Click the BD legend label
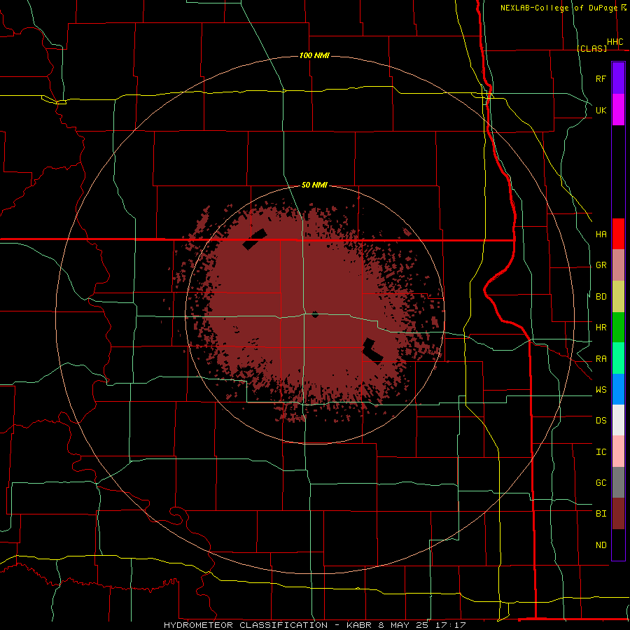Image resolution: width=630 pixels, height=630 pixels. [x=601, y=297]
